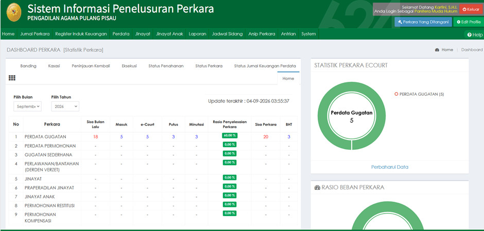The image size is (484, 231).
Task: Click the 60,00 % ratio badge
Action: coord(230,135)
